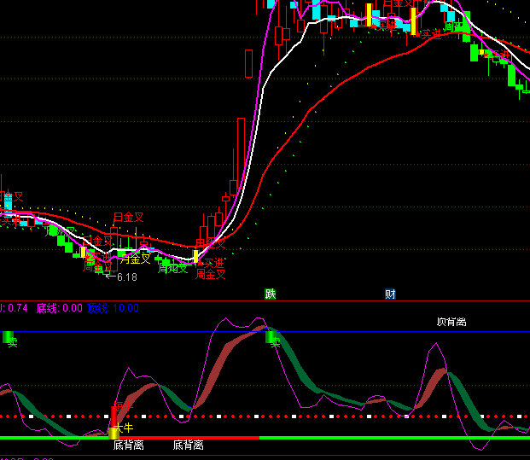This screenshot has height=460, width=530.
Task: Click the red 周金叉 label below 买进
Action: pyautogui.click(x=211, y=274)
